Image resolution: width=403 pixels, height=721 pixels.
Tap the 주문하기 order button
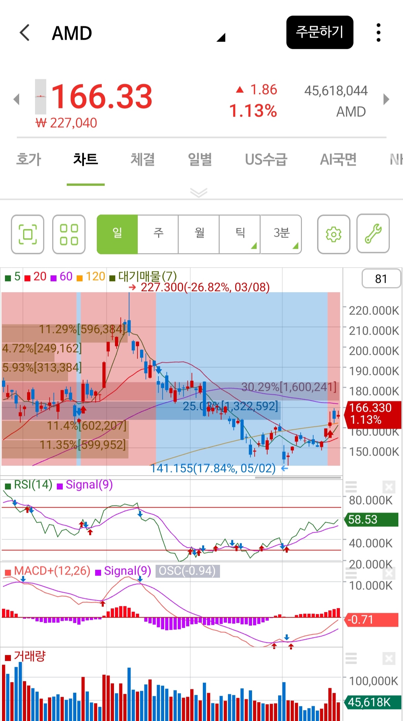320,32
